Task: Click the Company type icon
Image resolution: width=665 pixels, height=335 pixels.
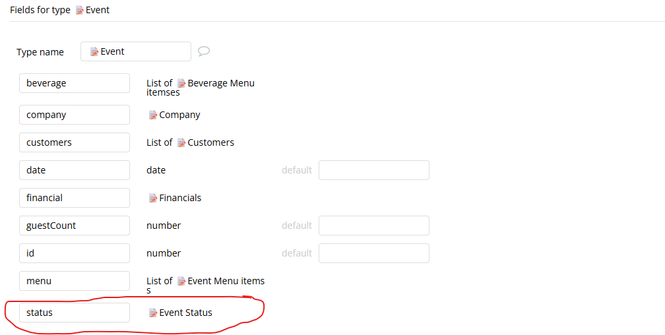Action: click(x=153, y=115)
